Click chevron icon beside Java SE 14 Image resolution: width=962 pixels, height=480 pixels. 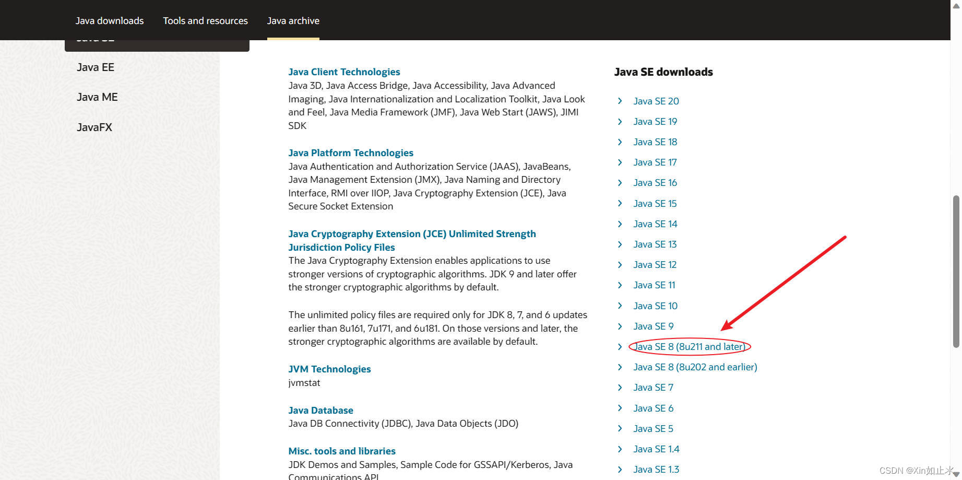pos(620,224)
